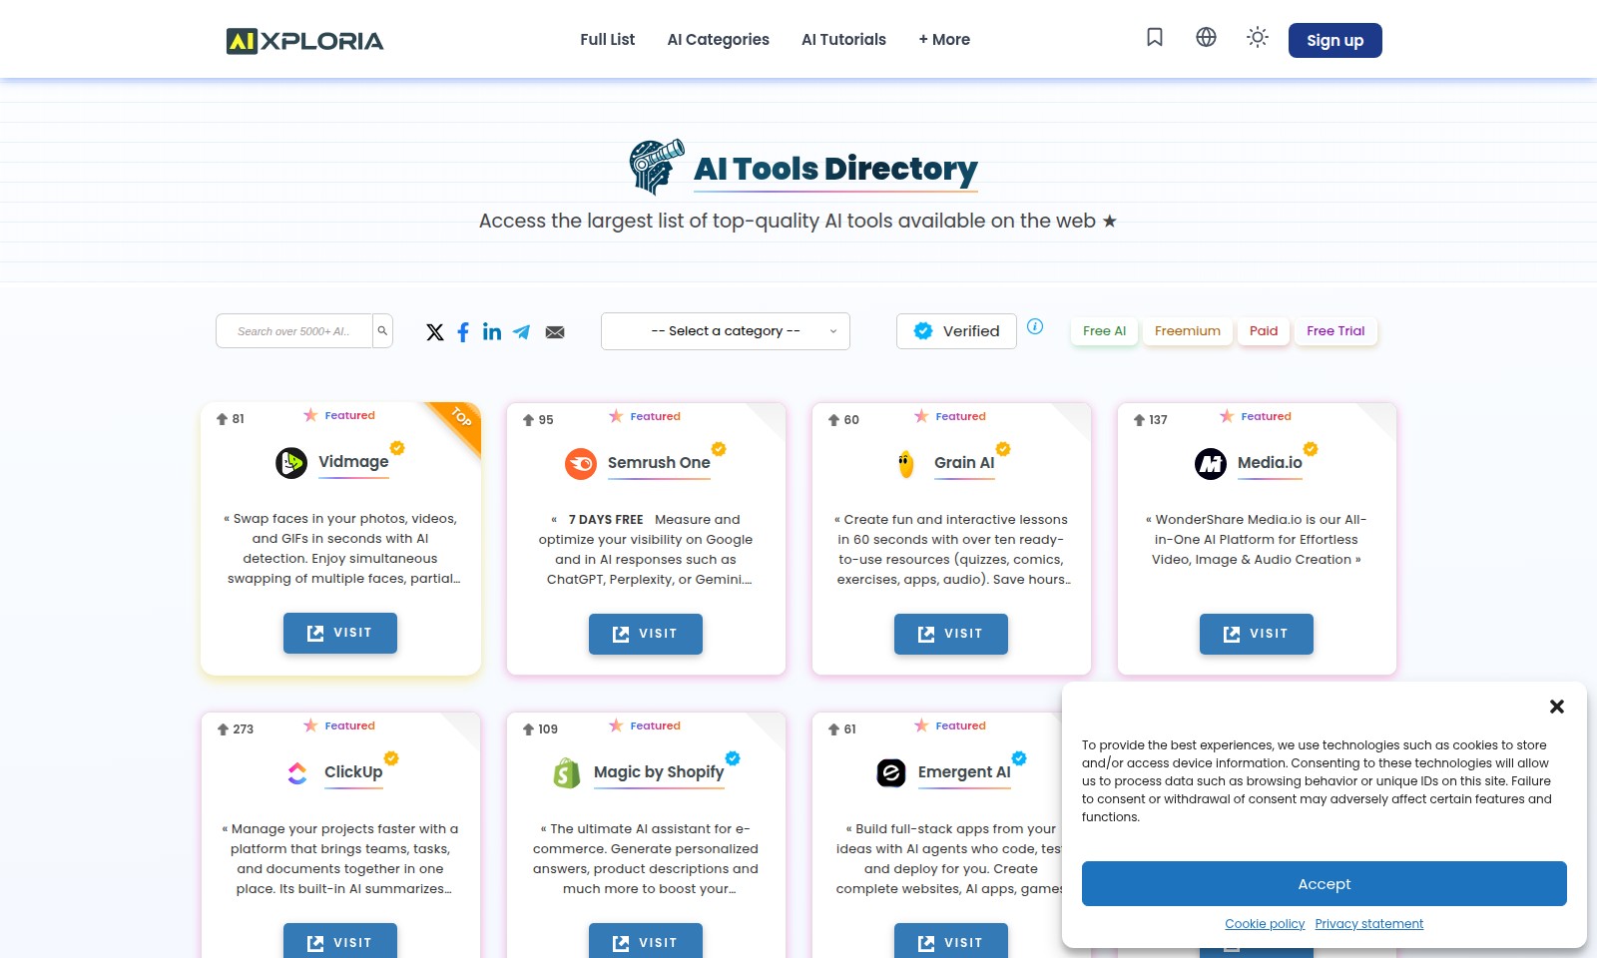The image size is (1597, 958).
Task: Visit Emergent AI via VISIT button
Action: click(951, 941)
